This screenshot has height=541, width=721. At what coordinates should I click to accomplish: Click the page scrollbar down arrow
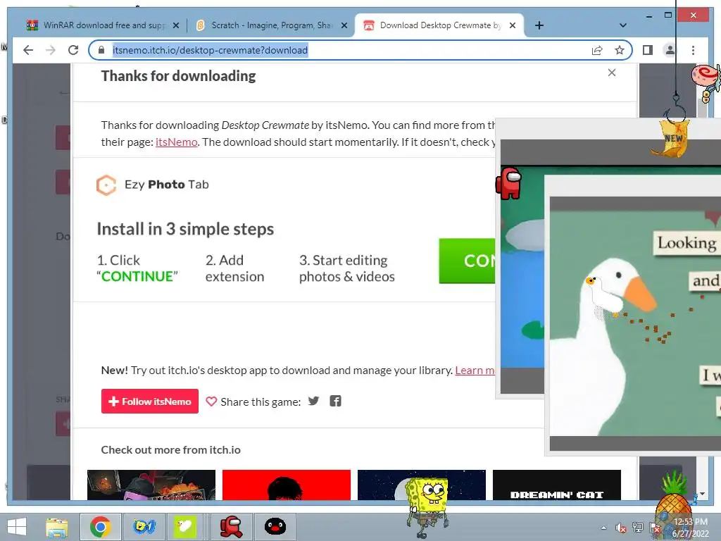(x=702, y=494)
